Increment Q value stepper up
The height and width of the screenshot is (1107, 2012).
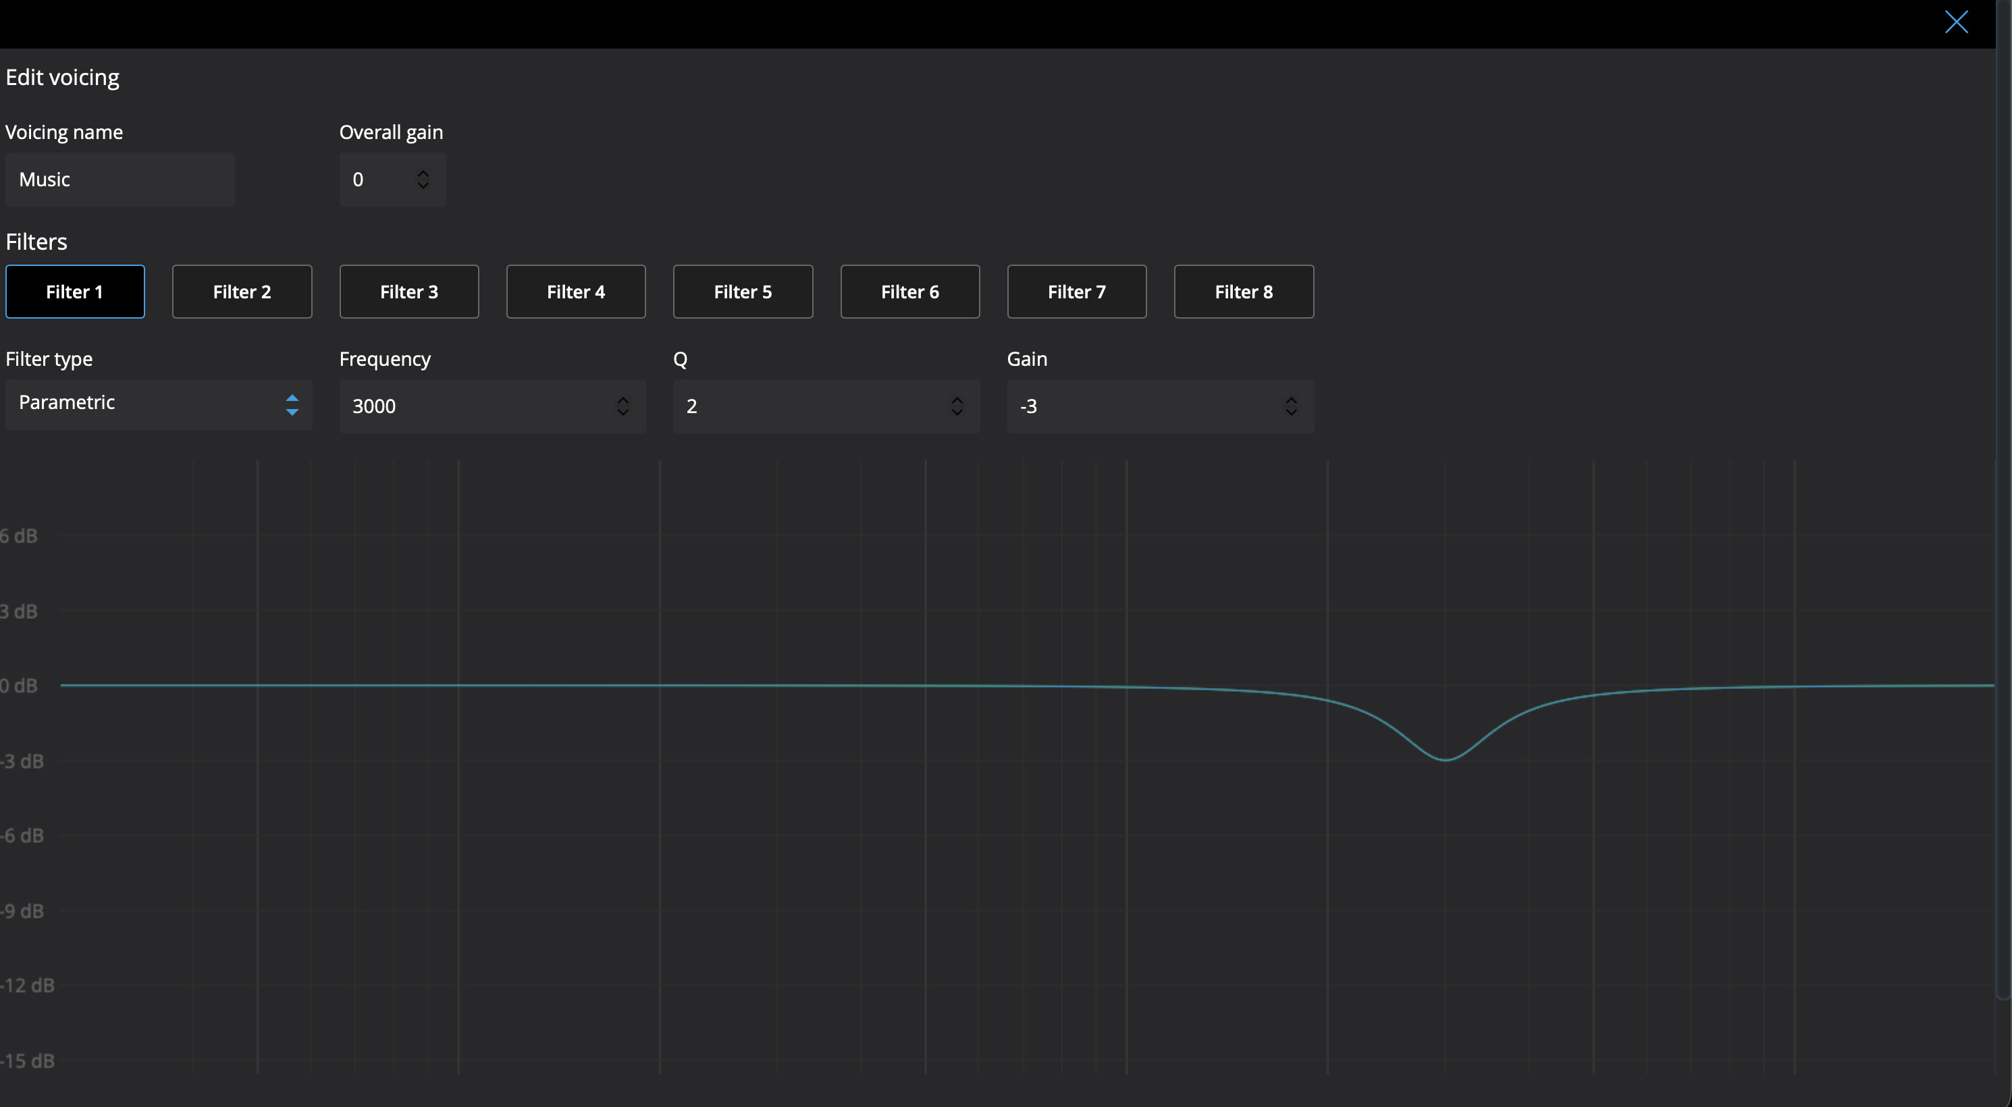coord(957,400)
